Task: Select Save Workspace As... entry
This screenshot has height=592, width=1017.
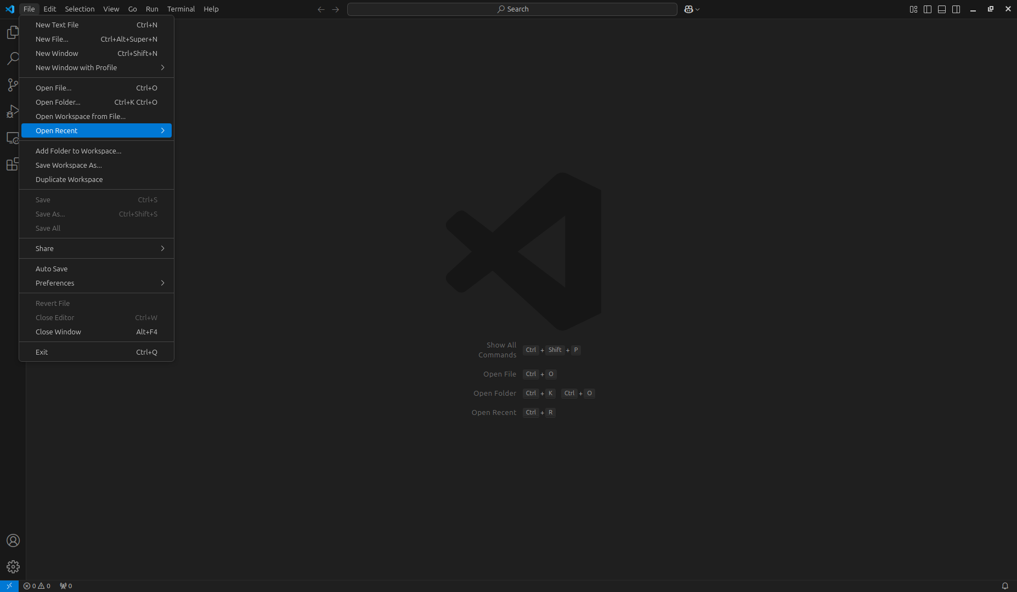Action: tap(97, 165)
